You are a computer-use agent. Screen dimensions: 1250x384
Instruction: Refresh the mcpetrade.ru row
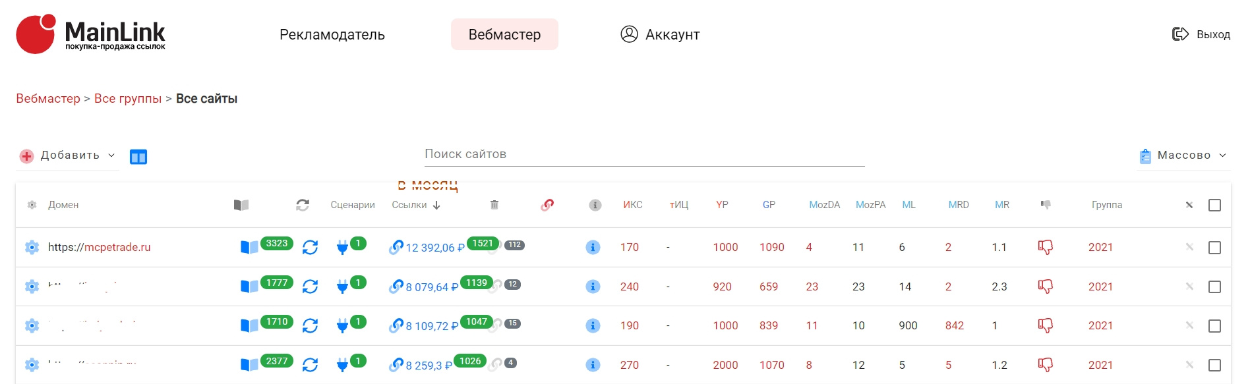click(x=310, y=247)
